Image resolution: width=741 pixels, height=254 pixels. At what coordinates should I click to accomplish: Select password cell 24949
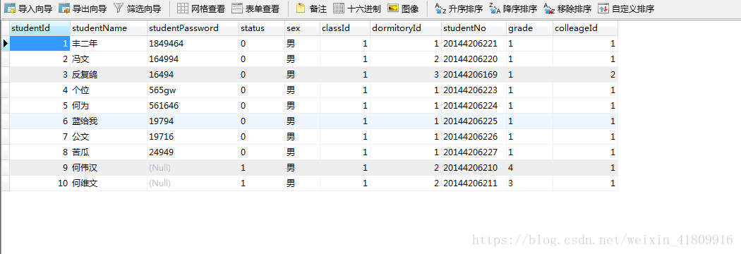(x=193, y=152)
